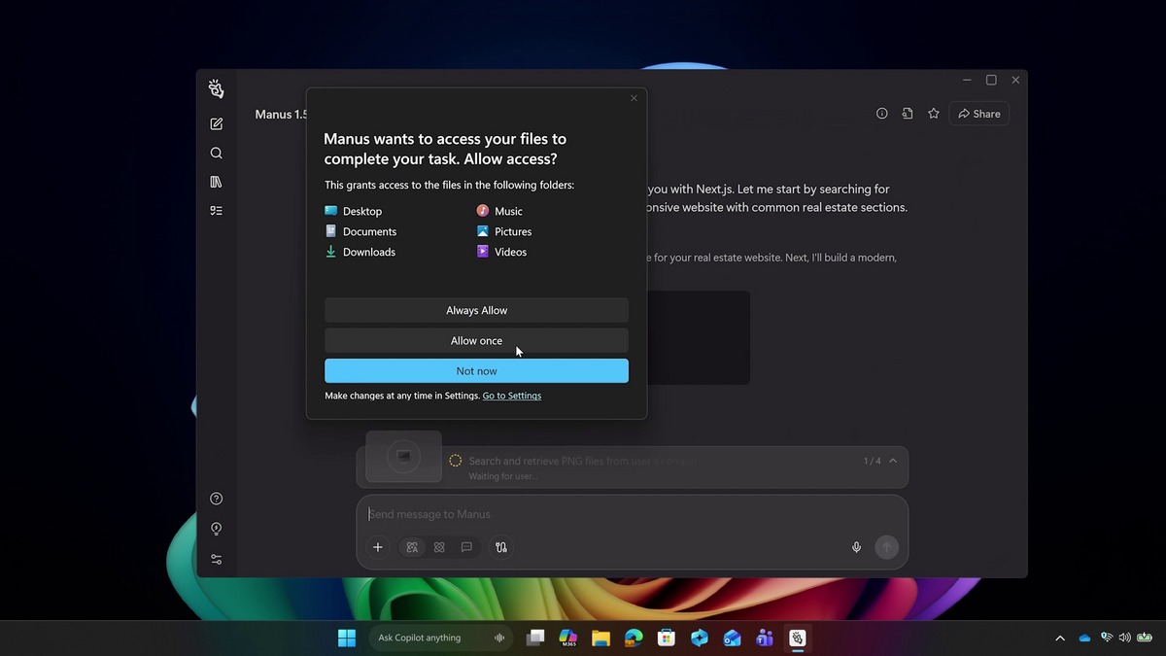Dismiss the permission dialog with its X
The height and width of the screenshot is (656, 1166).
coord(634,98)
